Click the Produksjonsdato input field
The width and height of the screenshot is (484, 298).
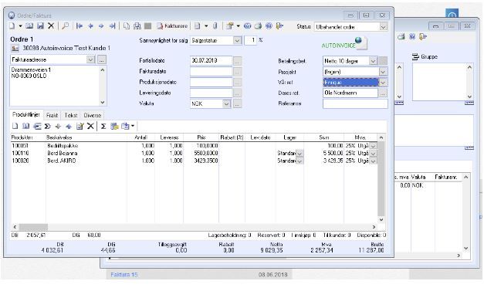(211, 82)
